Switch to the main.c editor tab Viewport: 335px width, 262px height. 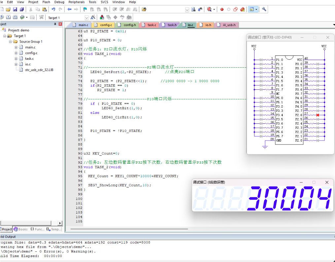[81, 25]
